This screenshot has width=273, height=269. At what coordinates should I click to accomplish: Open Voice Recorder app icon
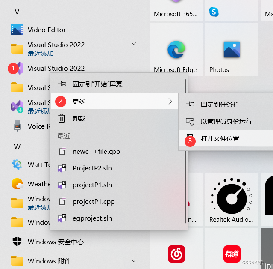click(x=17, y=126)
